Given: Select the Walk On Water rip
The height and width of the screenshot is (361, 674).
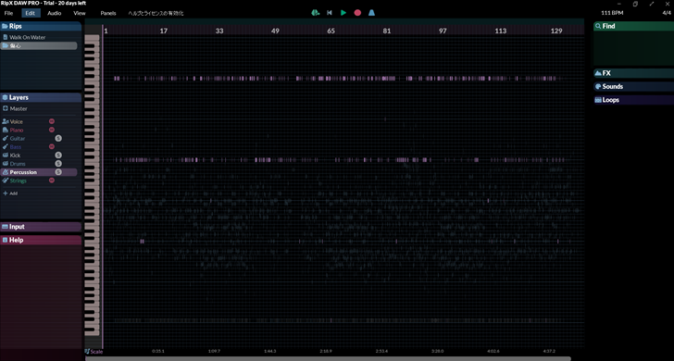Looking at the screenshot, I should [27, 37].
